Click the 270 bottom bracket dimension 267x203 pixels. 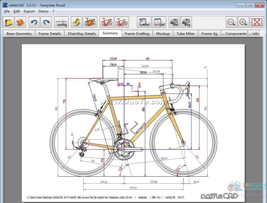(x=102, y=160)
